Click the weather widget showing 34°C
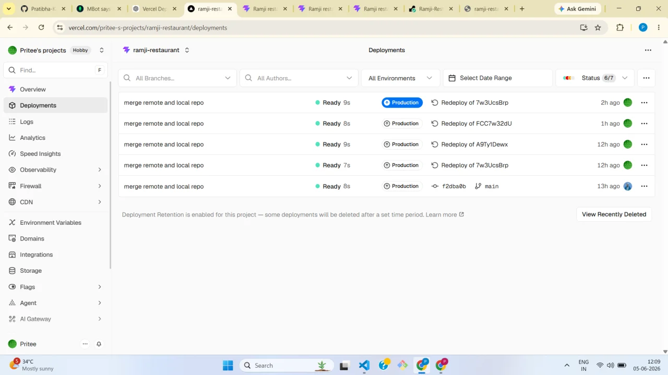The image size is (668, 375). (32, 365)
